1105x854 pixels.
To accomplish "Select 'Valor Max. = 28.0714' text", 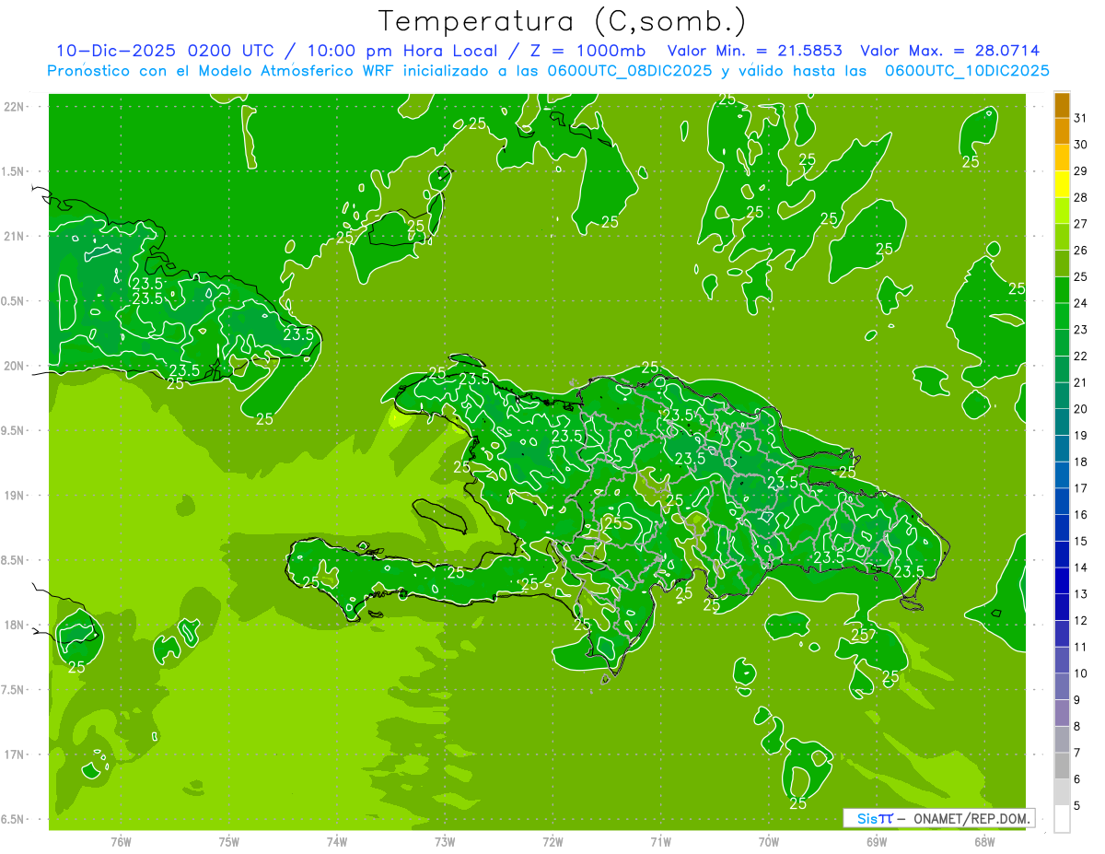I will (x=950, y=51).
